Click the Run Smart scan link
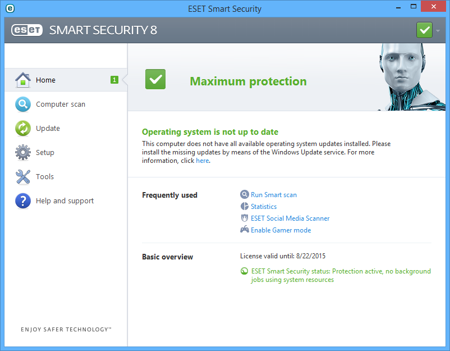 274,195
